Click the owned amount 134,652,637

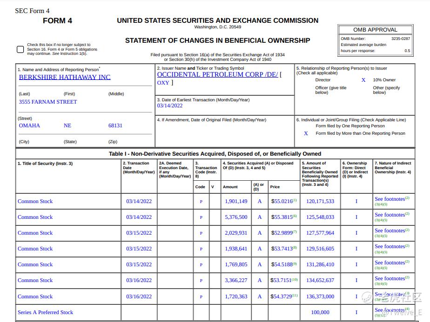coord(320,280)
